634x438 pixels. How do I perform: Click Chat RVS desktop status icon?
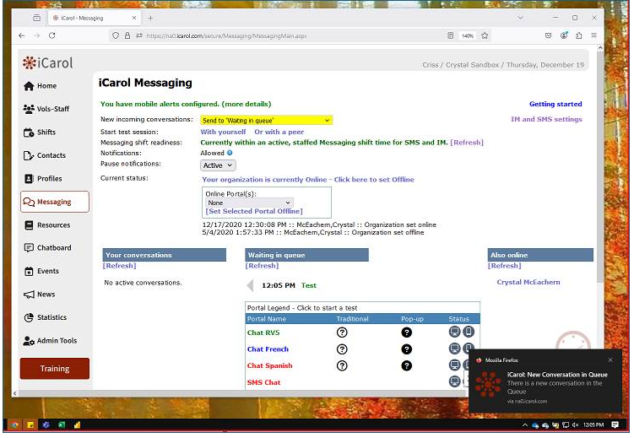(454, 333)
